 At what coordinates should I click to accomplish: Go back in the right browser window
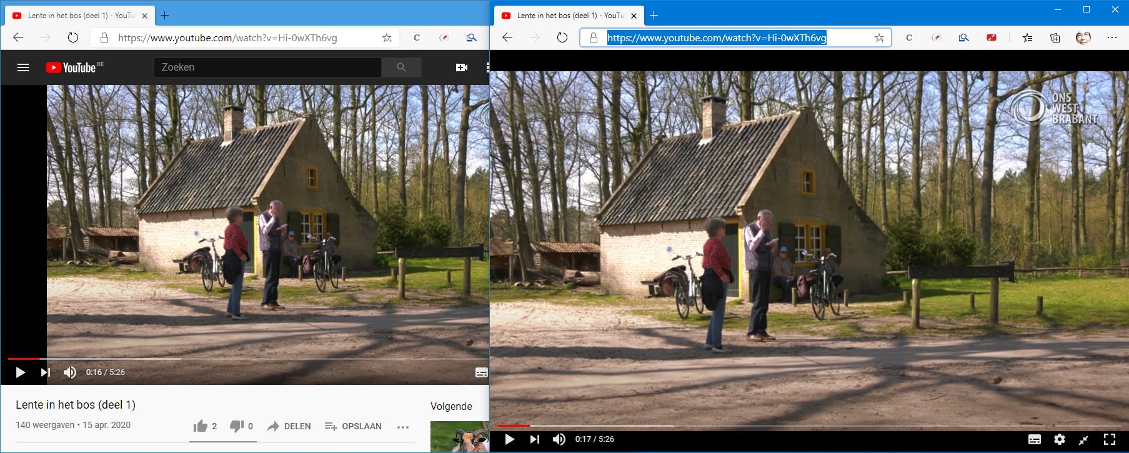(x=507, y=37)
